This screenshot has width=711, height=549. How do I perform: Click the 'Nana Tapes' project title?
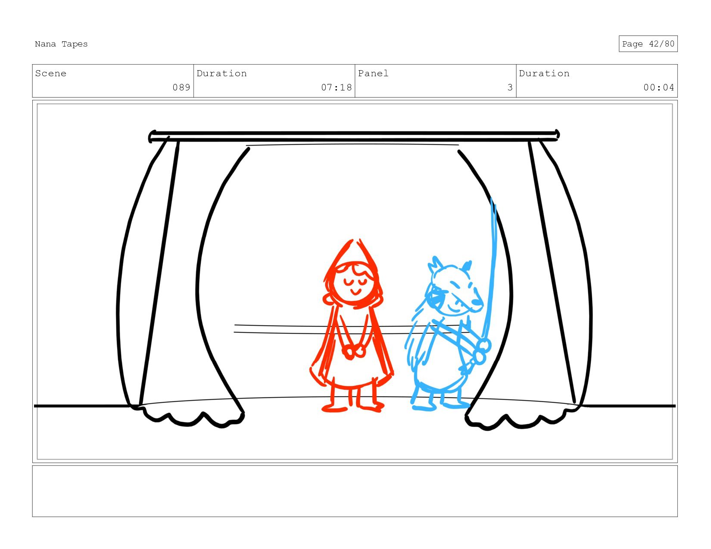pyautogui.click(x=61, y=44)
